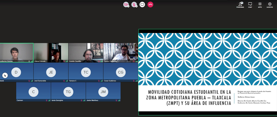Click Tania Georgina's TG avatar
Screen dimensions: 277x117
[x=68, y=92]
